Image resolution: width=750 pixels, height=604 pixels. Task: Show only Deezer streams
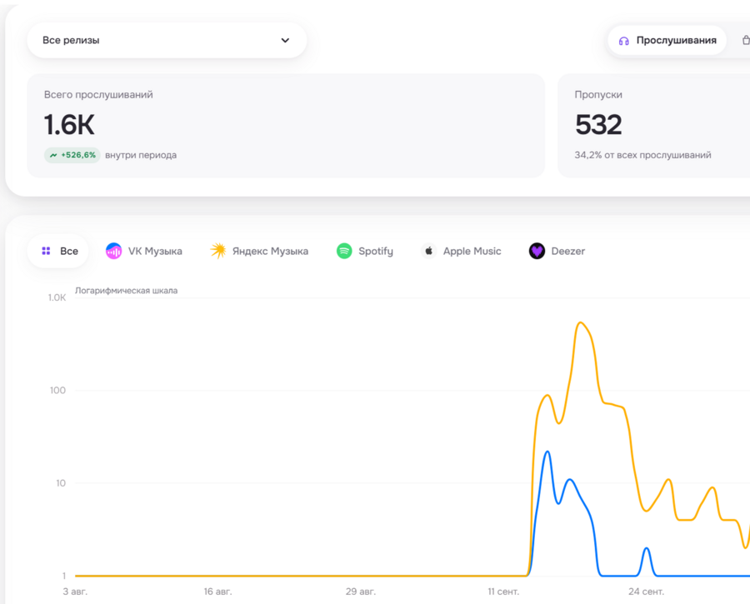(x=557, y=251)
